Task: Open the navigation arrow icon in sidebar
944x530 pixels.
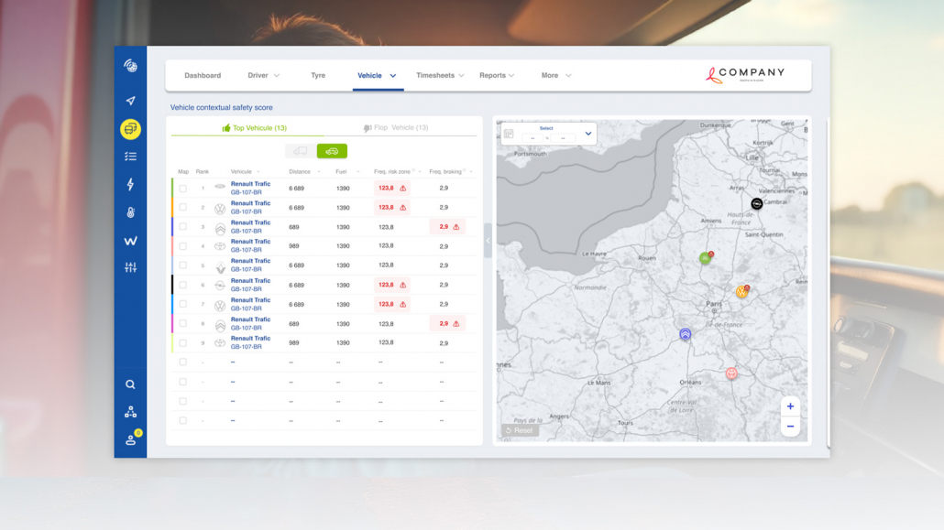Action: [x=130, y=101]
